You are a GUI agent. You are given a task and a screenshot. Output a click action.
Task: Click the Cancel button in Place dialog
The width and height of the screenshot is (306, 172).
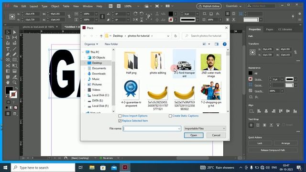(216, 135)
